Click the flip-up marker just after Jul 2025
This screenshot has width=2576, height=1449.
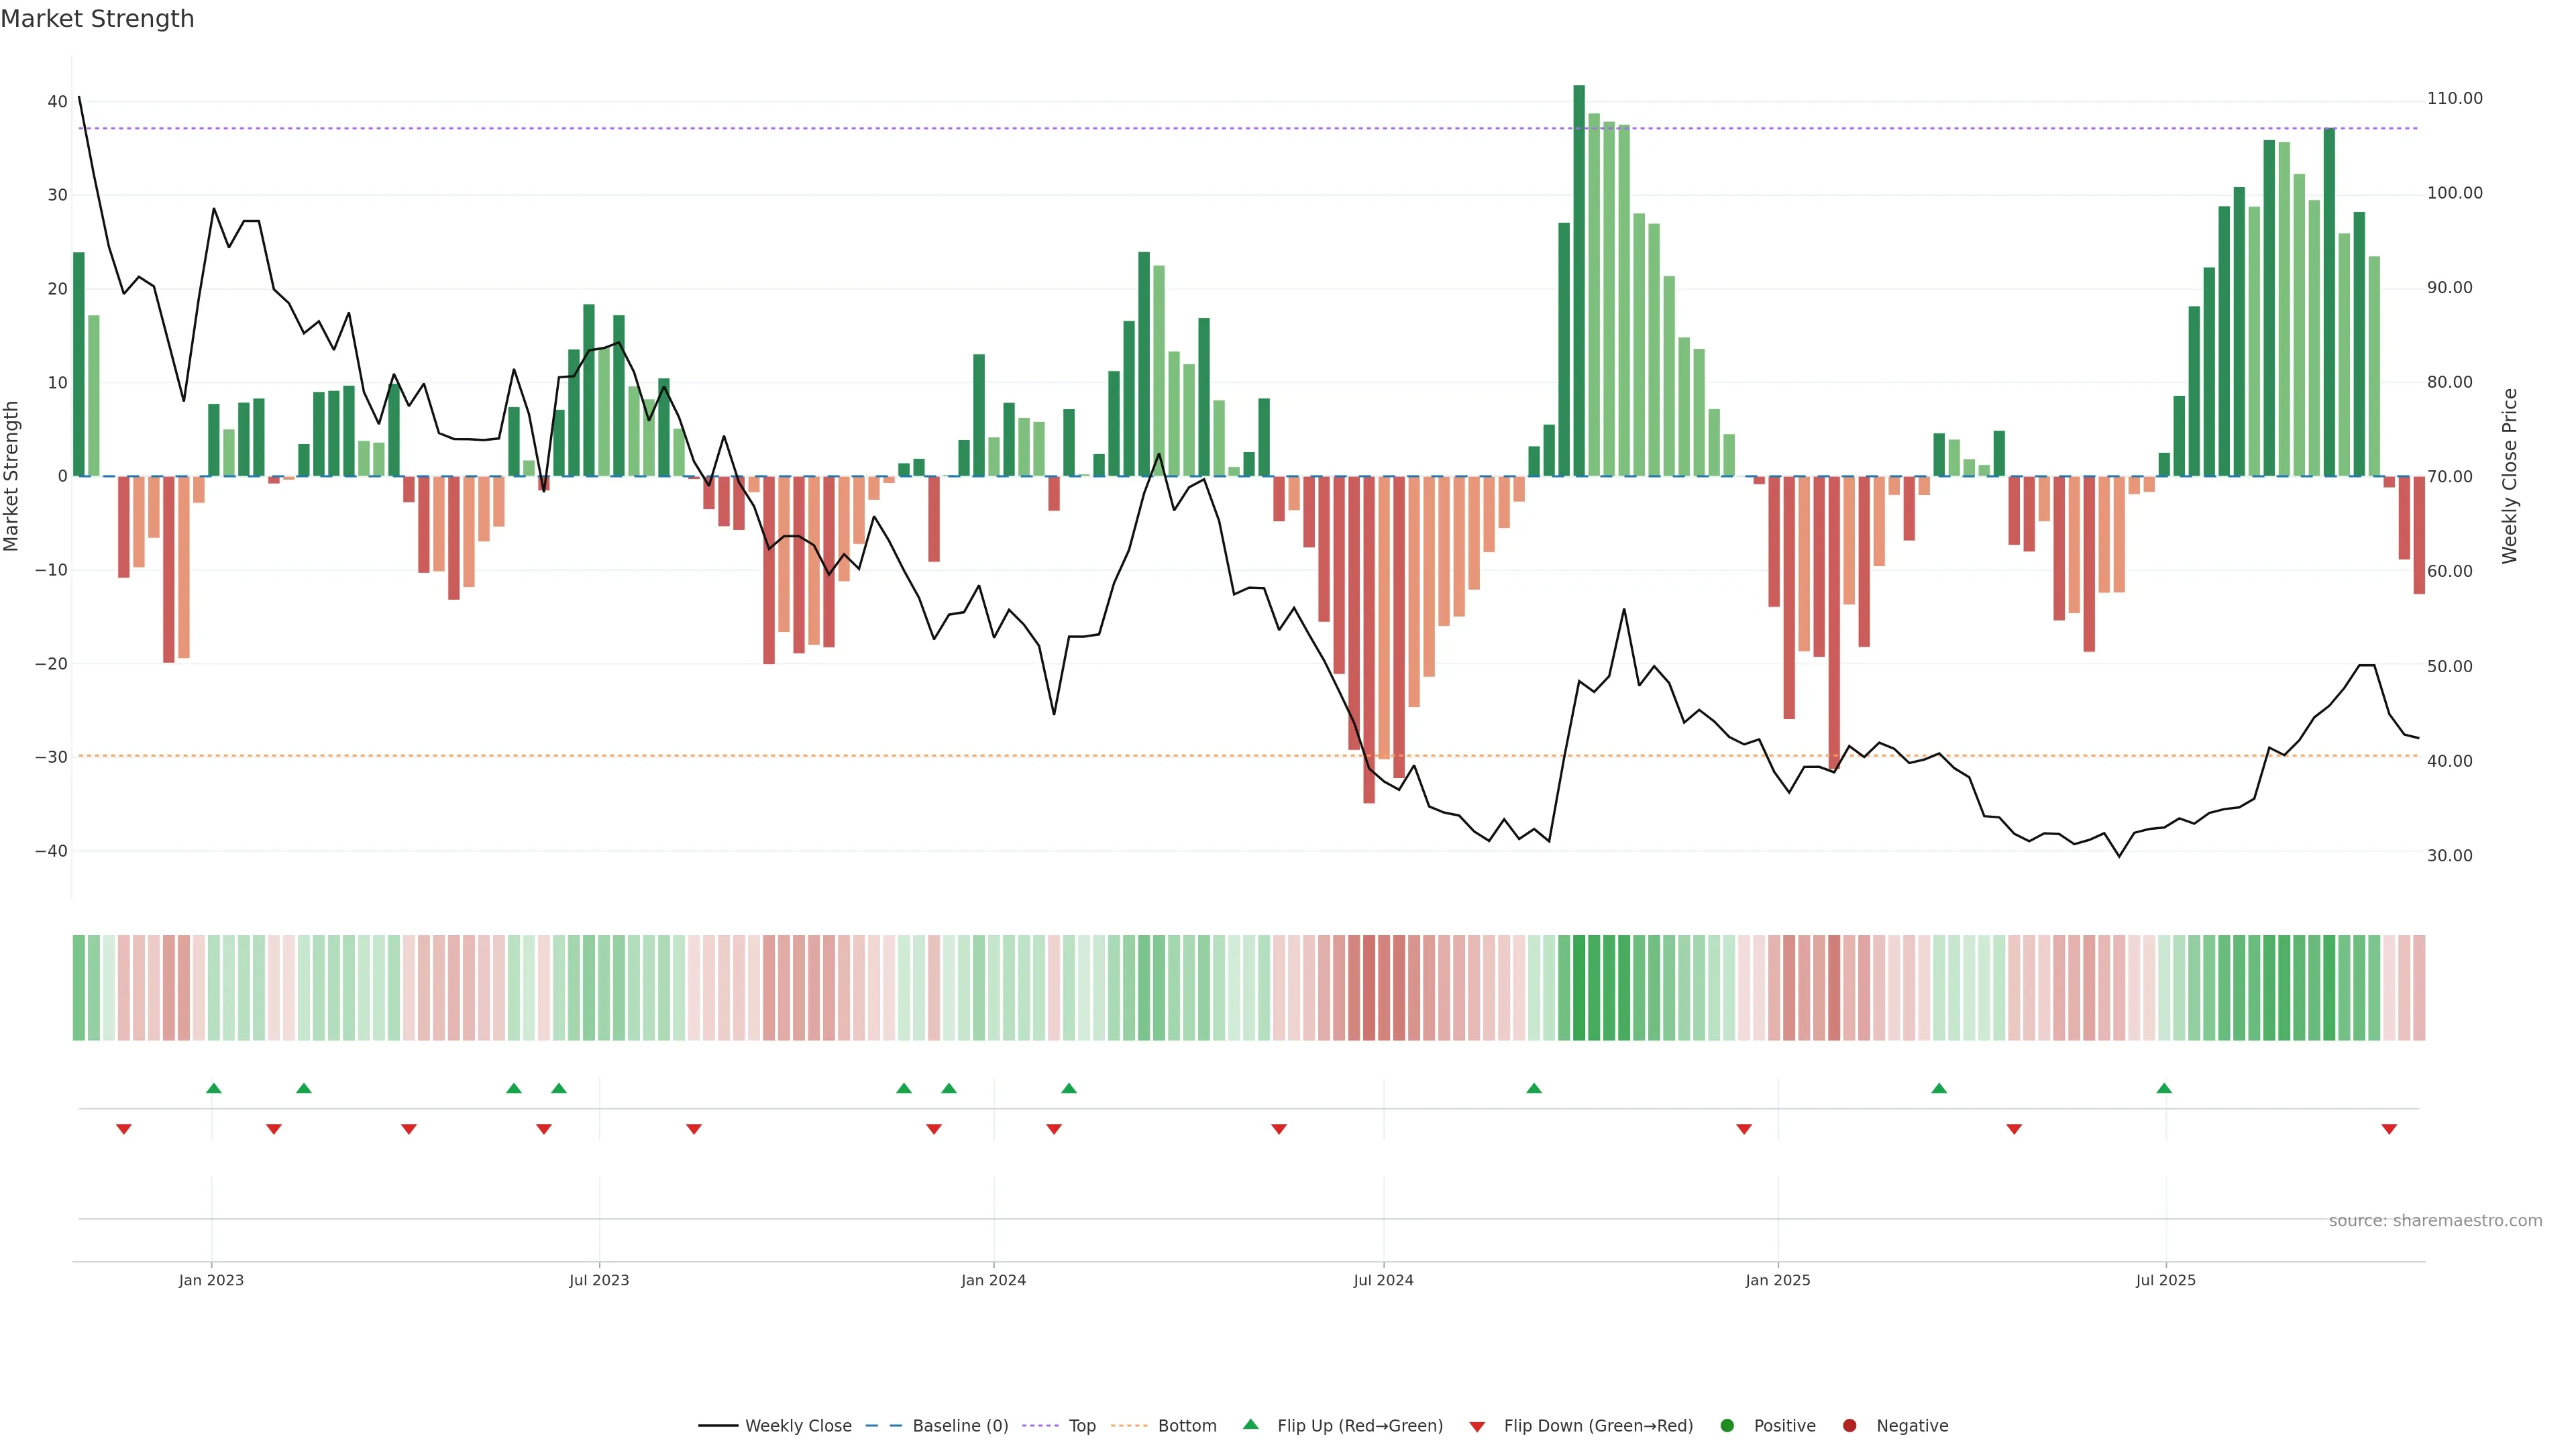2164,1088
